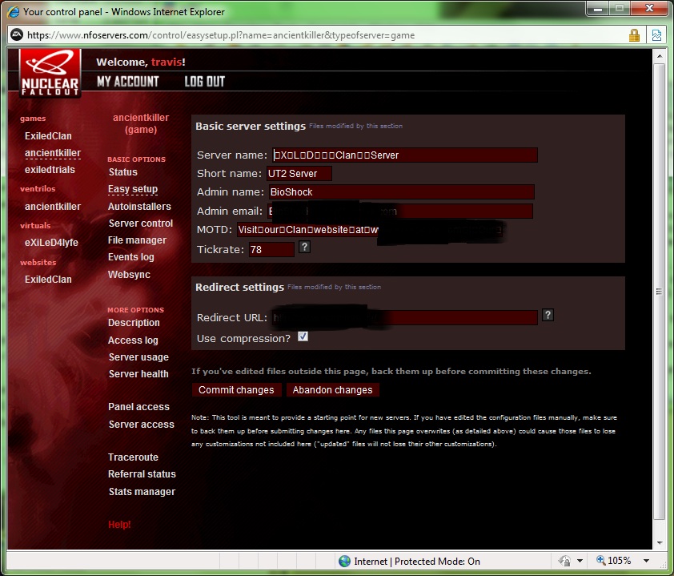
Task: Open the security status dropdown arrow in status bar
Action: coord(580,562)
